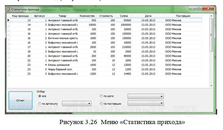This screenshot has height=130, width=223.
Task: Click the sum cell 40000
Action: (124, 56)
